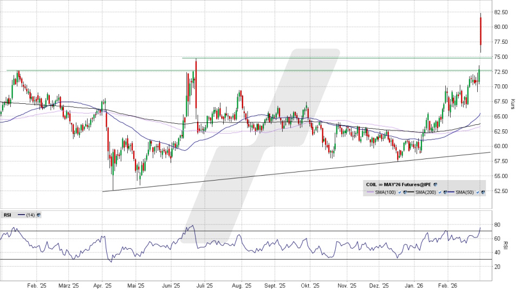Screen dimensions: 520x292
Task: Click globe icon next to COIL Futures@IPE title
Action: 435,184
